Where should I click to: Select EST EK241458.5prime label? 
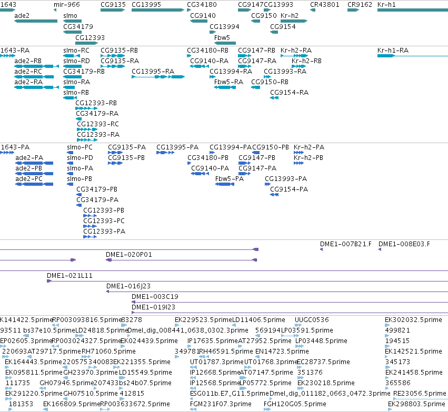click(414, 373)
